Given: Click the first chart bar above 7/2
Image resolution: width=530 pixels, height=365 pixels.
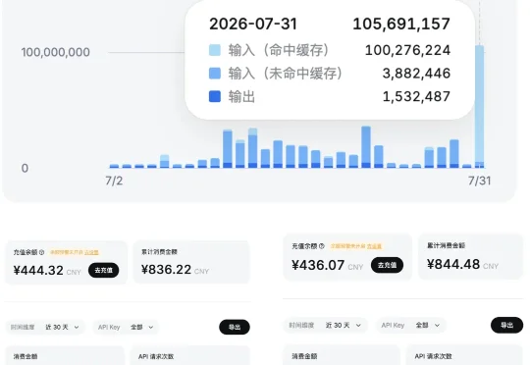Looking at the screenshot, I should pos(114,166).
